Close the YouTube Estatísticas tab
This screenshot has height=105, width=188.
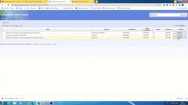23,2
